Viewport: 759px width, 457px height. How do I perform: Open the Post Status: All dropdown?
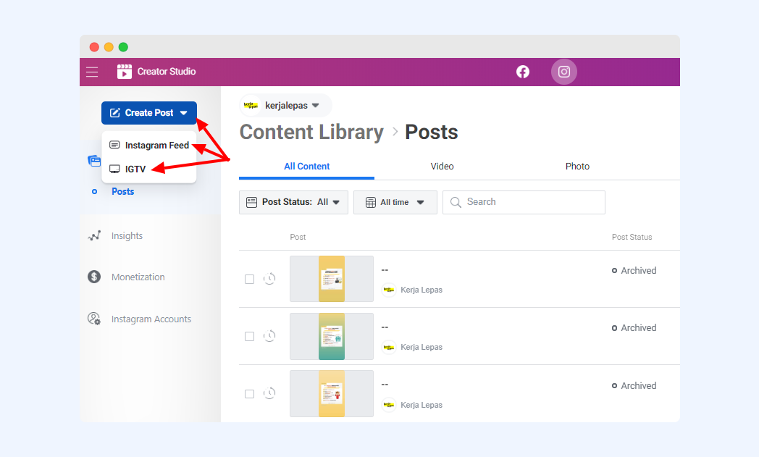pos(293,202)
